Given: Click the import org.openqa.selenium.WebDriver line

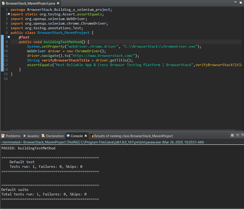Looking at the screenshot, I should (x=49, y=19).
